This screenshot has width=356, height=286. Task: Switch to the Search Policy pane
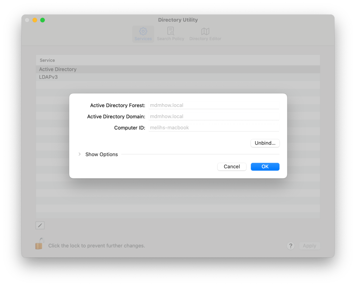click(x=171, y=34)
